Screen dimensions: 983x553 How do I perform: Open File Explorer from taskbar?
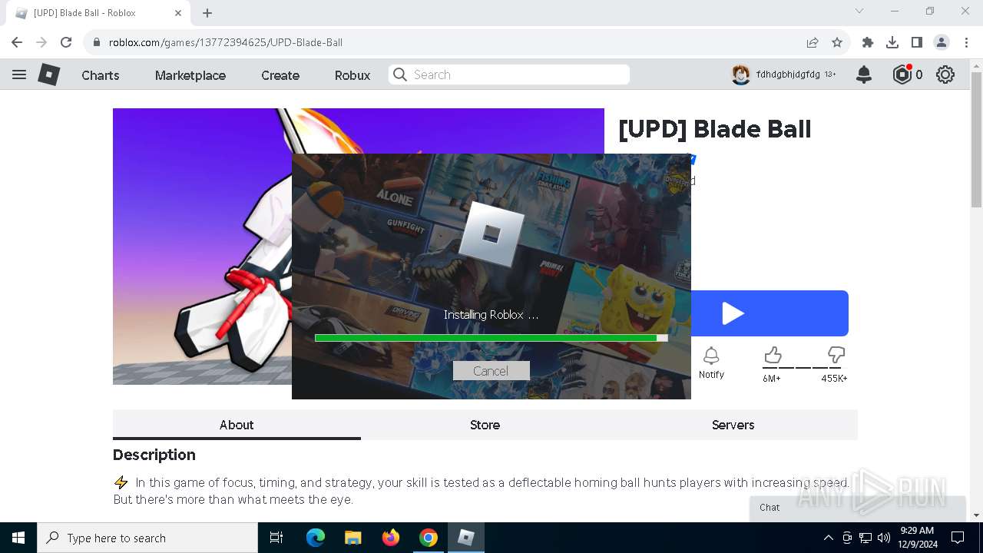[352, 538]
